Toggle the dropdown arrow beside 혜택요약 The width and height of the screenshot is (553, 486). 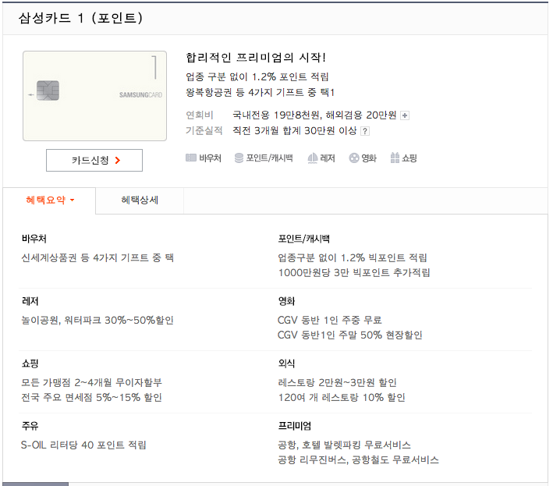[x=73, y=200]
